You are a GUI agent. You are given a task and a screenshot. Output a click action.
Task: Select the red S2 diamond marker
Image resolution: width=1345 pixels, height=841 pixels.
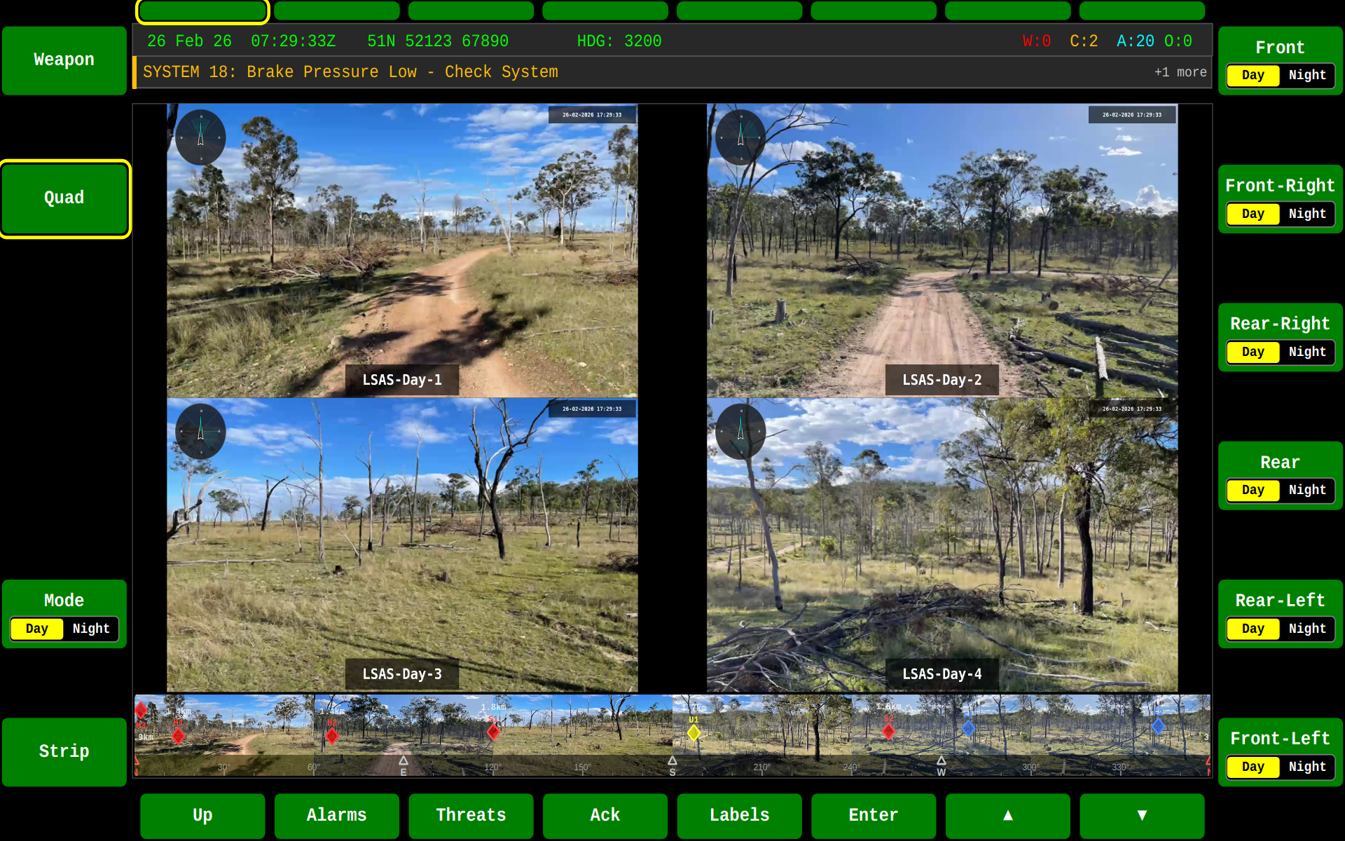888,731
